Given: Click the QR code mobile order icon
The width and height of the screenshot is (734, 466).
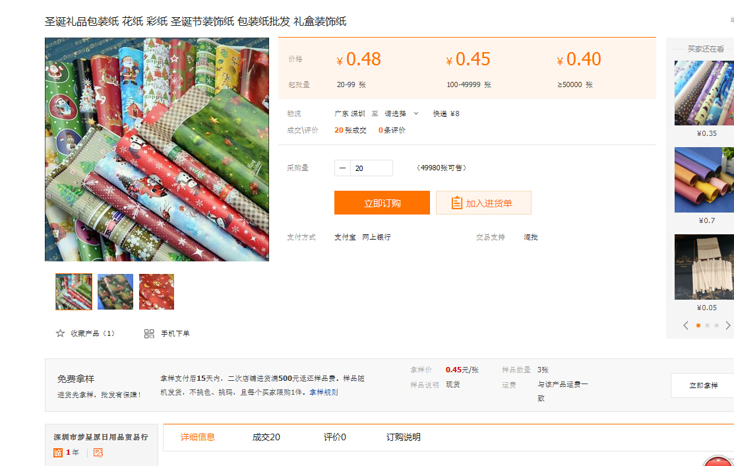Looking at the screenshot, I should [x=149, y=333].
